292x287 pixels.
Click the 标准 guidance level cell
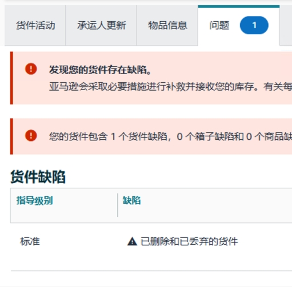point(30,241)
